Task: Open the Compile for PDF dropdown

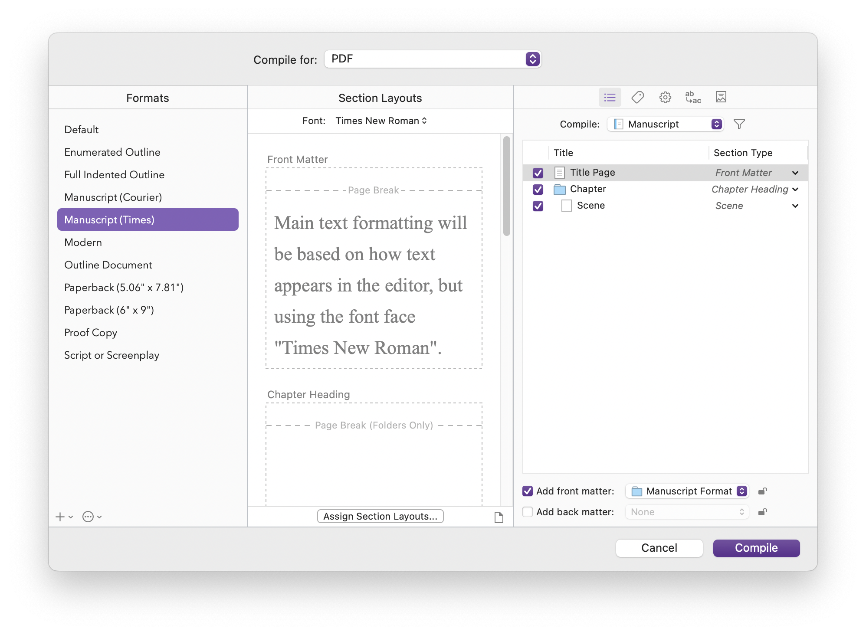Action: [x=433, y=59]
